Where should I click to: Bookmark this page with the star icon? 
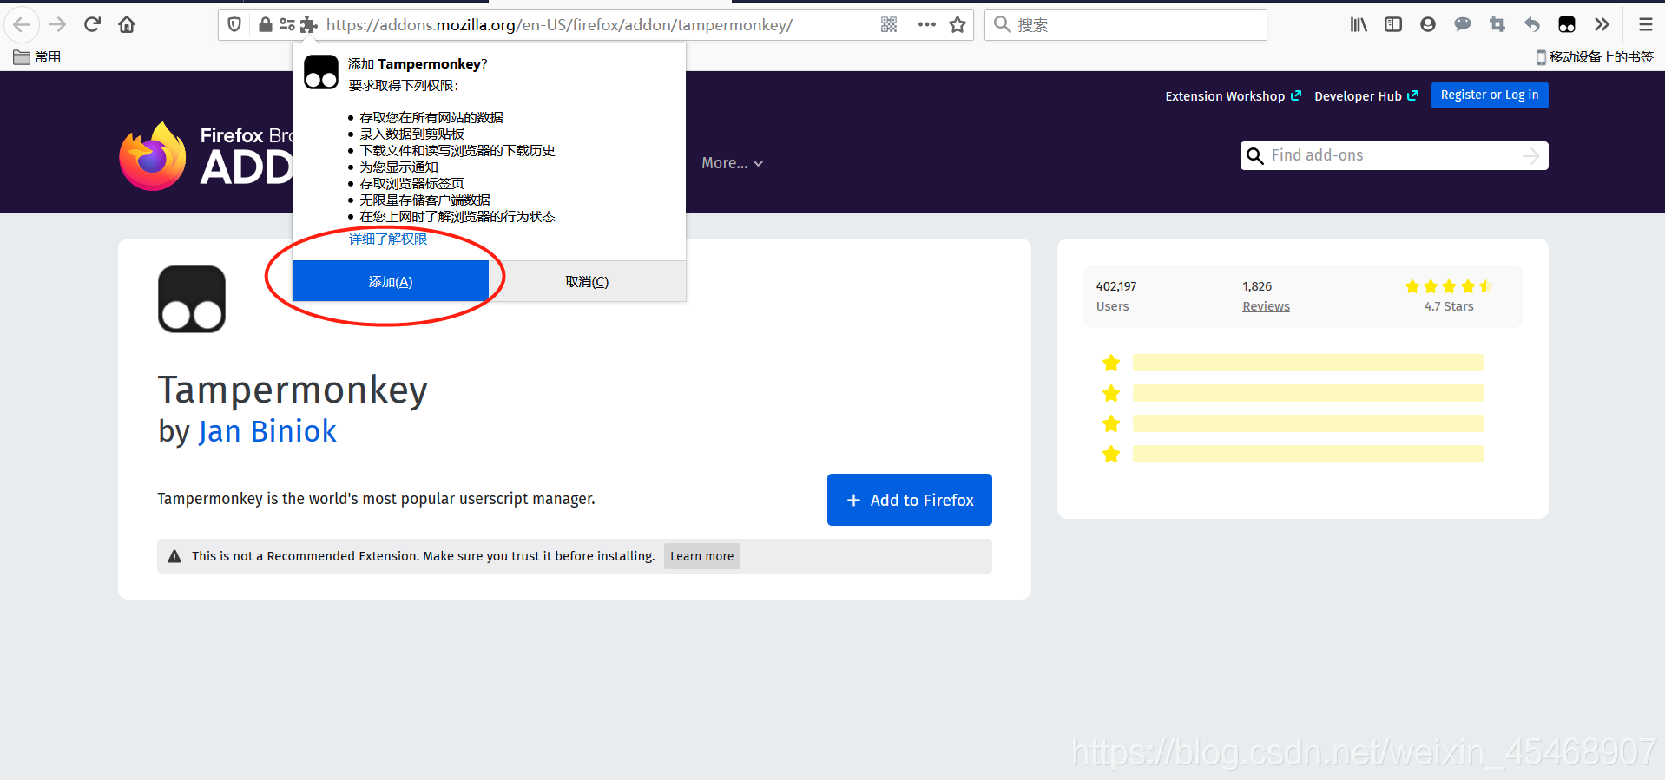958,24
